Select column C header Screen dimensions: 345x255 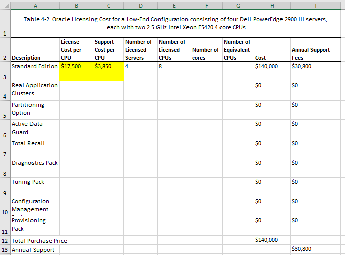108,6
